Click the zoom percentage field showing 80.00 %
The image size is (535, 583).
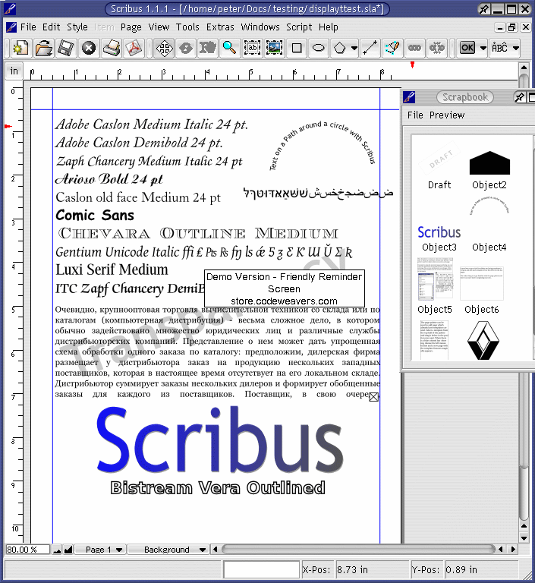(x=28, y=550)
